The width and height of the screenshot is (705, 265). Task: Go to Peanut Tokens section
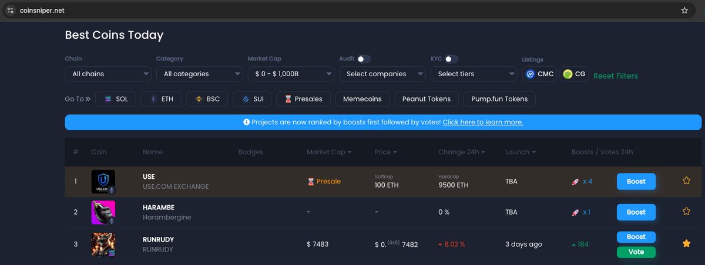(x=427, y=99)
